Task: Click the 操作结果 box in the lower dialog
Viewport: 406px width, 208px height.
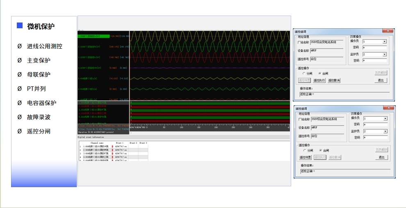Action: coord(345,171)
